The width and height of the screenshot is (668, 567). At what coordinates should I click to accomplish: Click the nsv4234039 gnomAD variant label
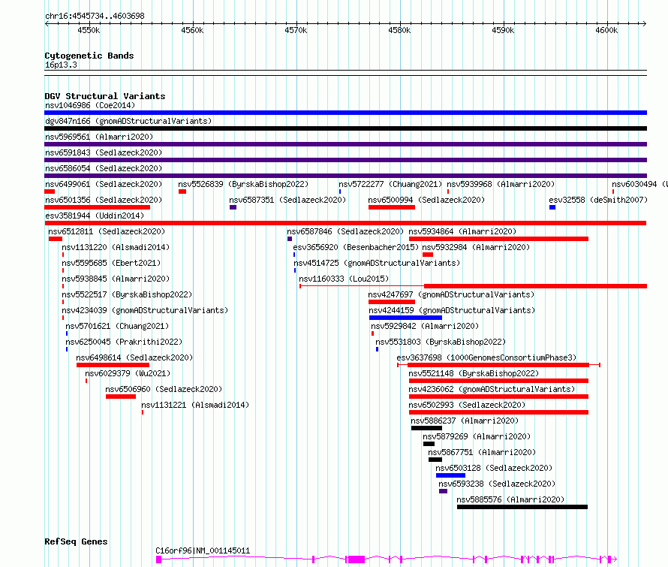click(145, 310)
